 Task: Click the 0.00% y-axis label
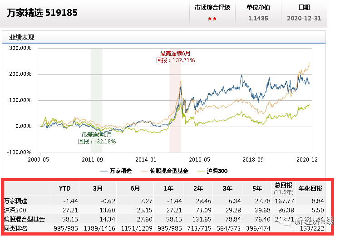point(23,126)
